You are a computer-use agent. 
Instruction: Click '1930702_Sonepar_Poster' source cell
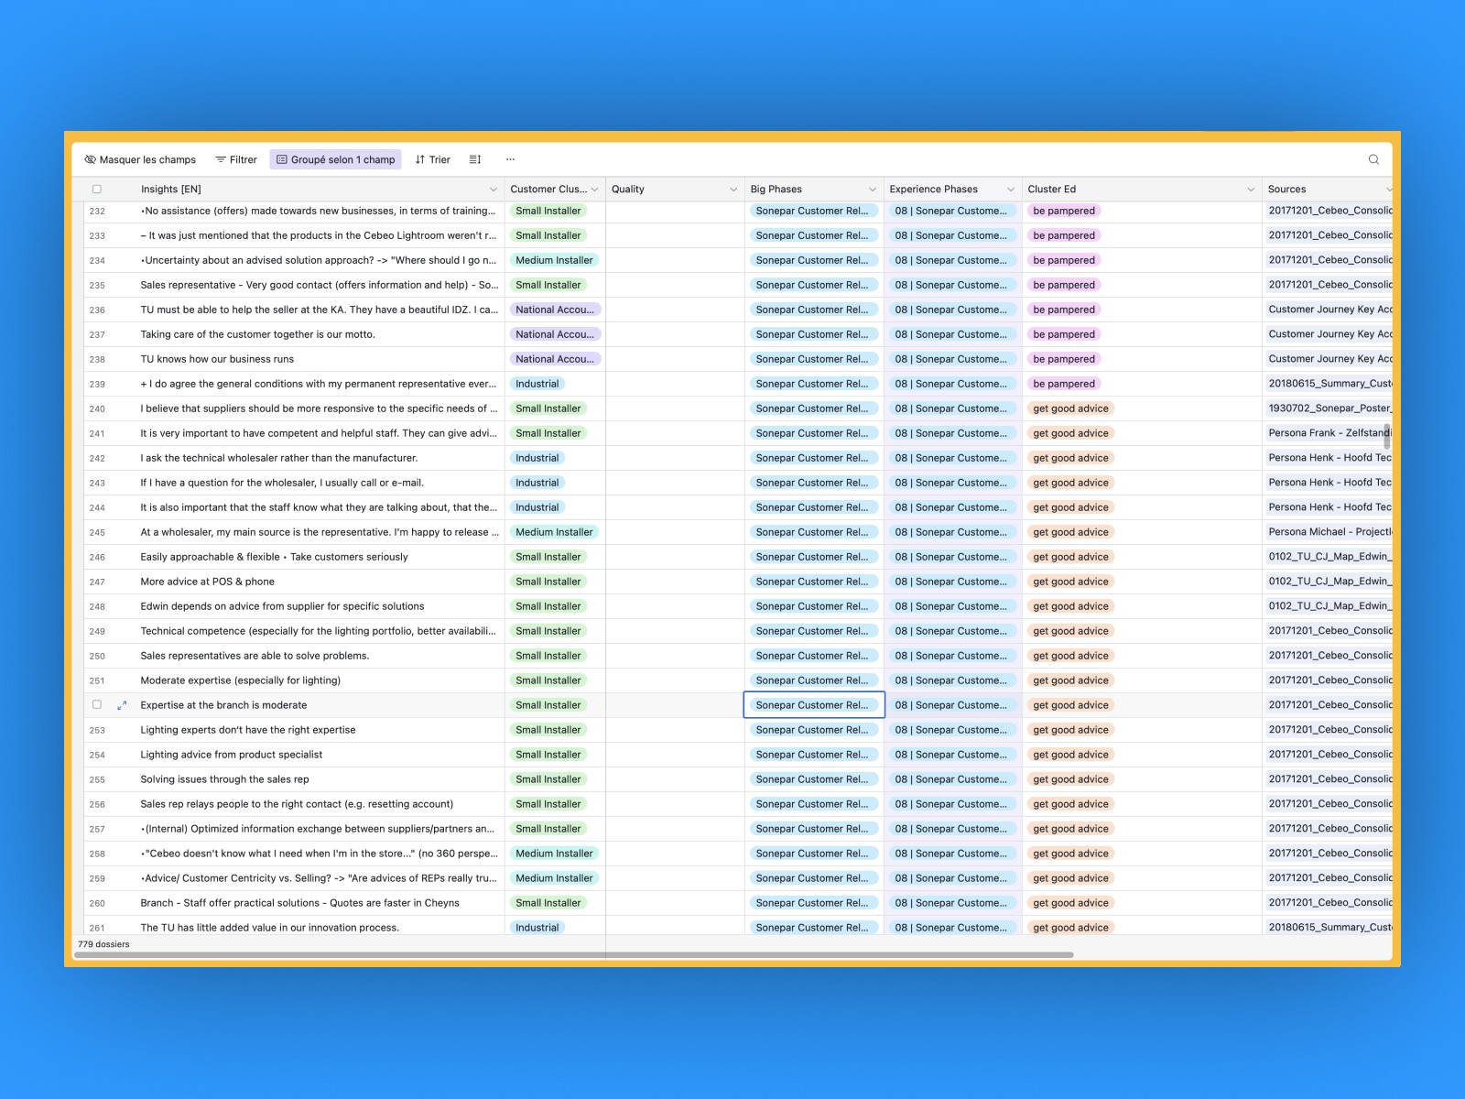pos(1328,408)
